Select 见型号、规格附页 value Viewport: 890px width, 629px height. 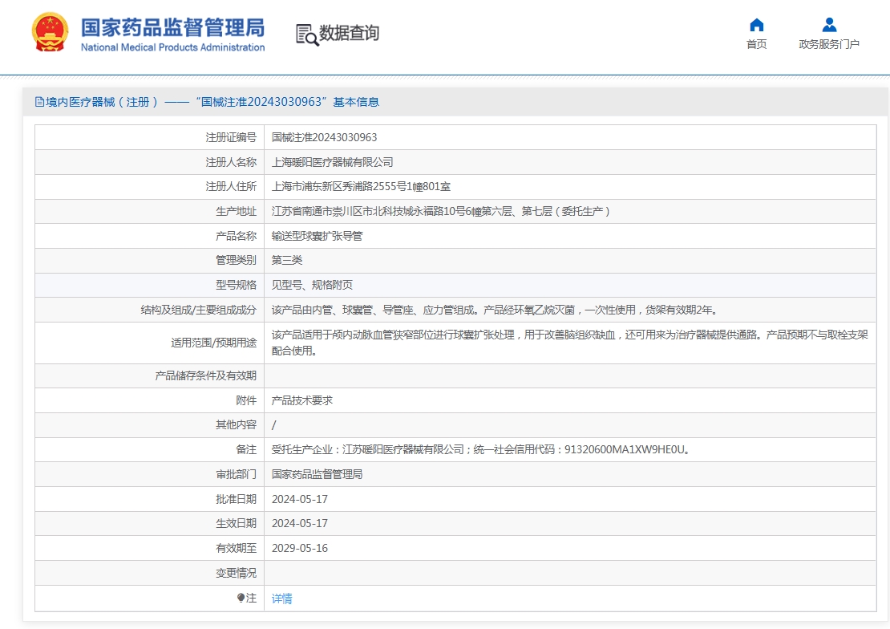(312, 286)
